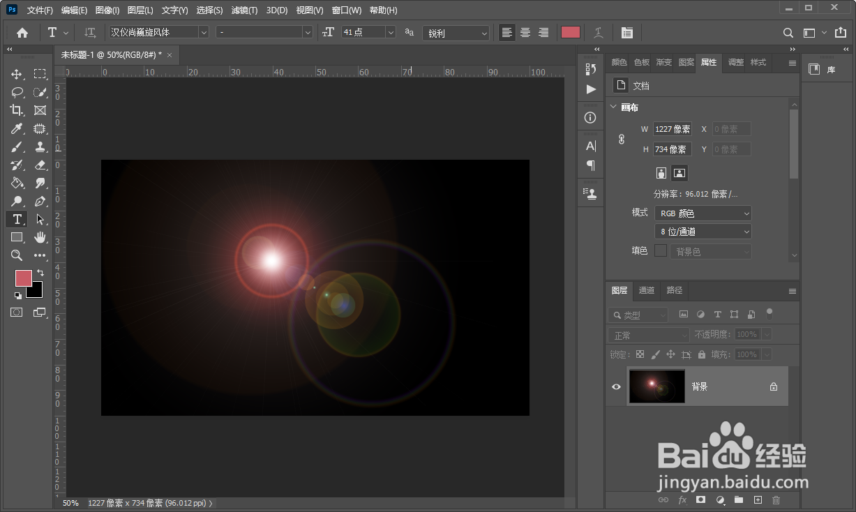Select the History Brush tool
The image size is (856, 512).
pyautogui.click(x=17, y=165)
